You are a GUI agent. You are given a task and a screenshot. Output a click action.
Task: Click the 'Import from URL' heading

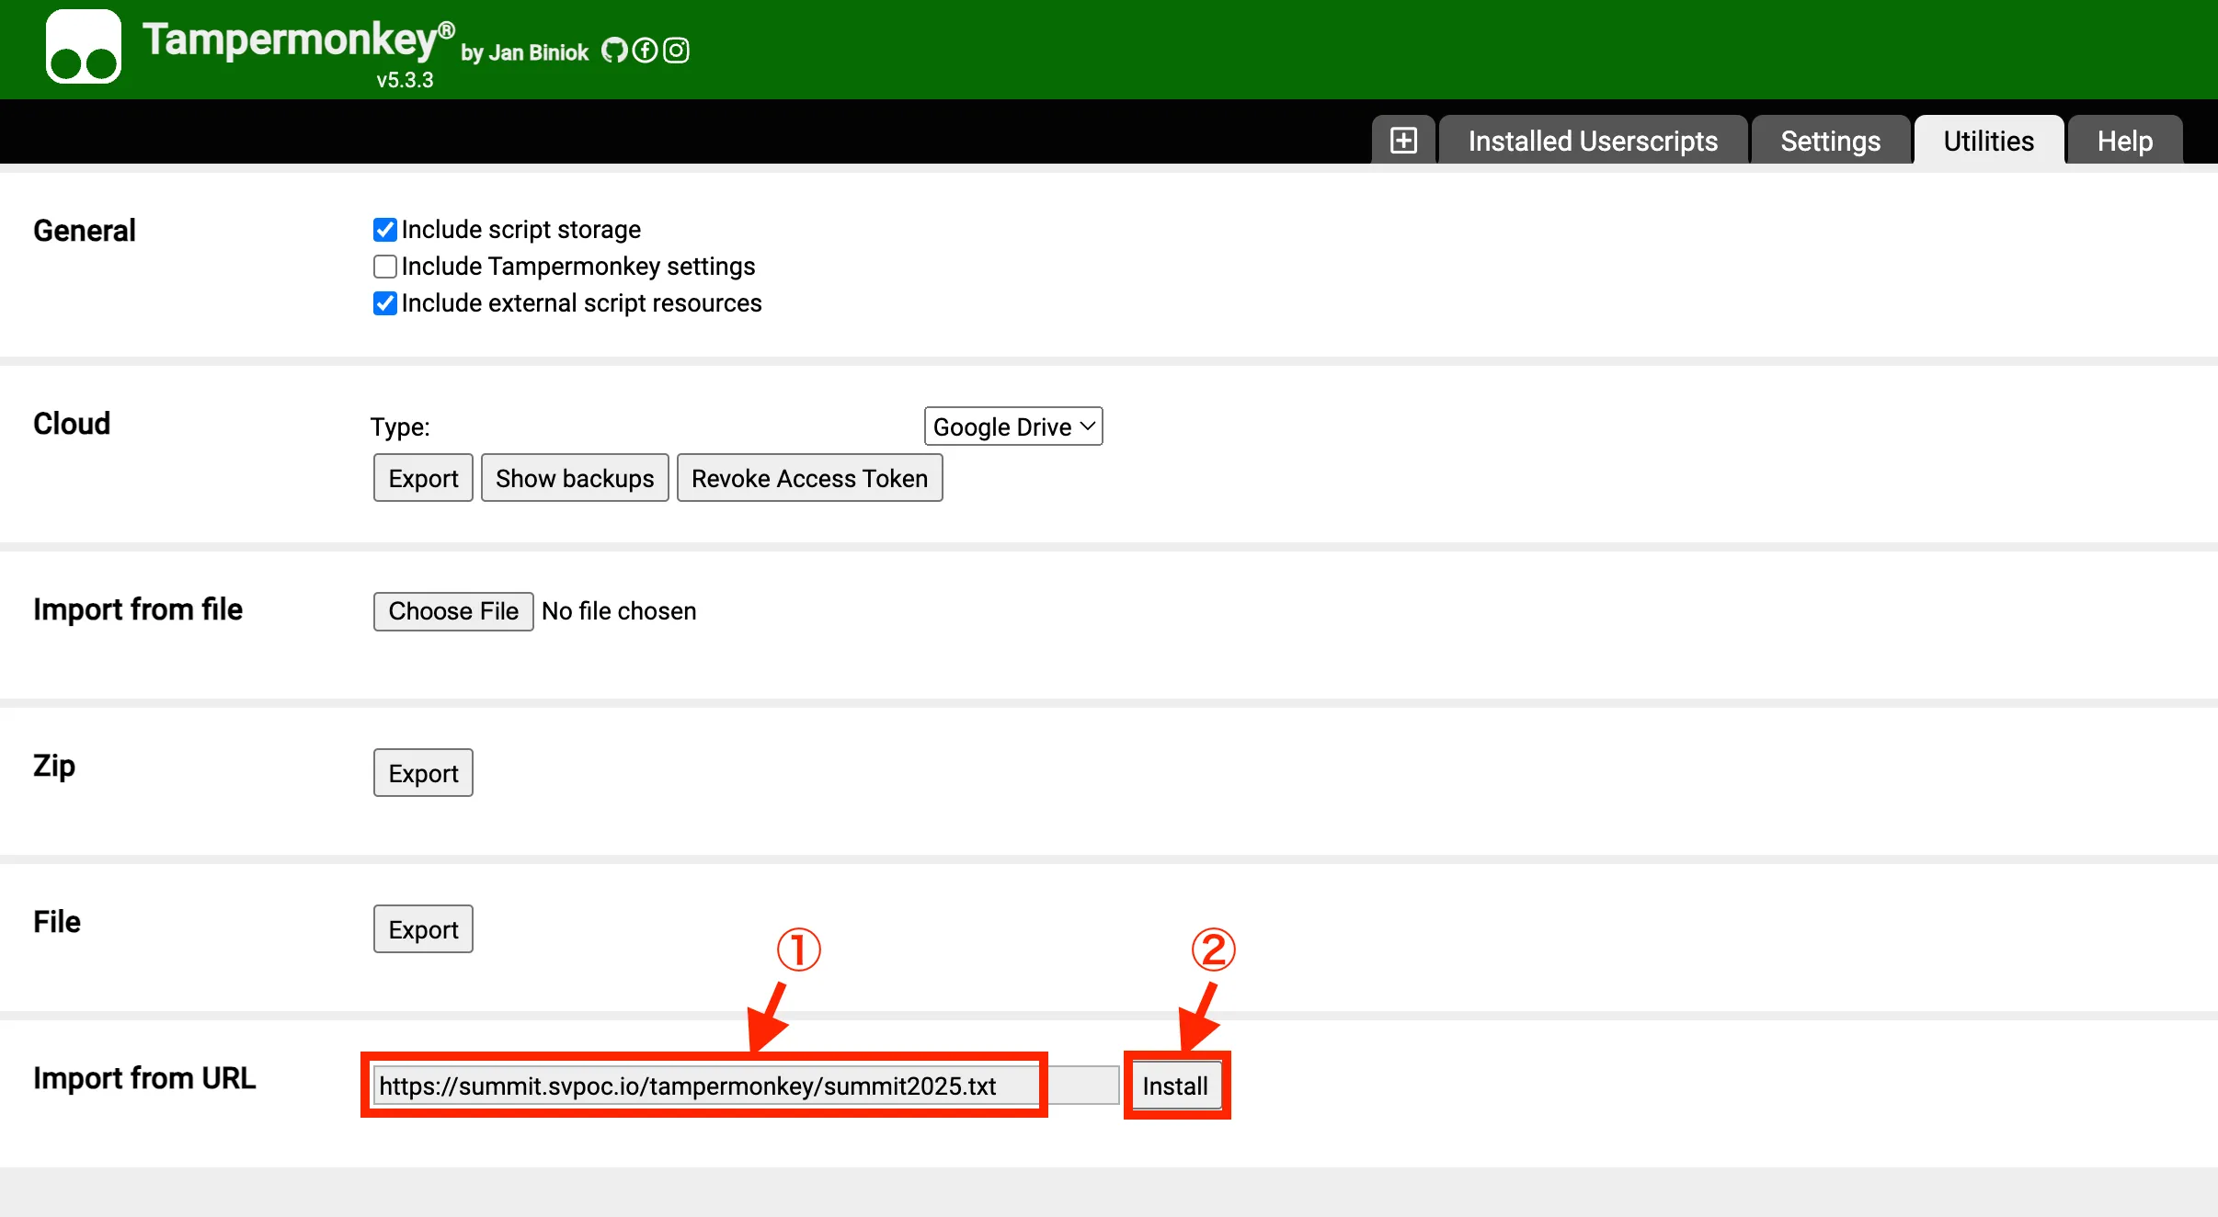(144, 1078)
